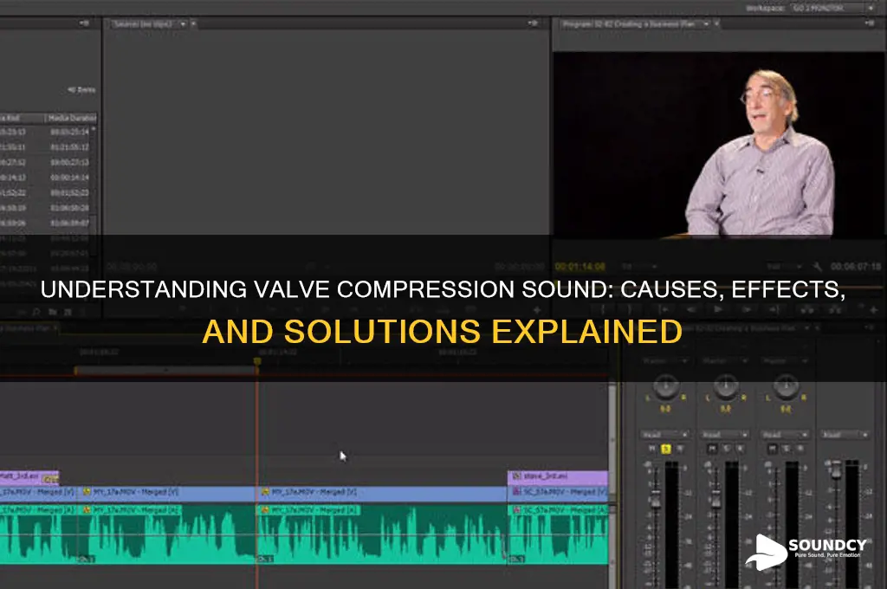The height and width of the screenshot is (589, 887).
Task: Solo the third audio mixer track
Action: 787,449
